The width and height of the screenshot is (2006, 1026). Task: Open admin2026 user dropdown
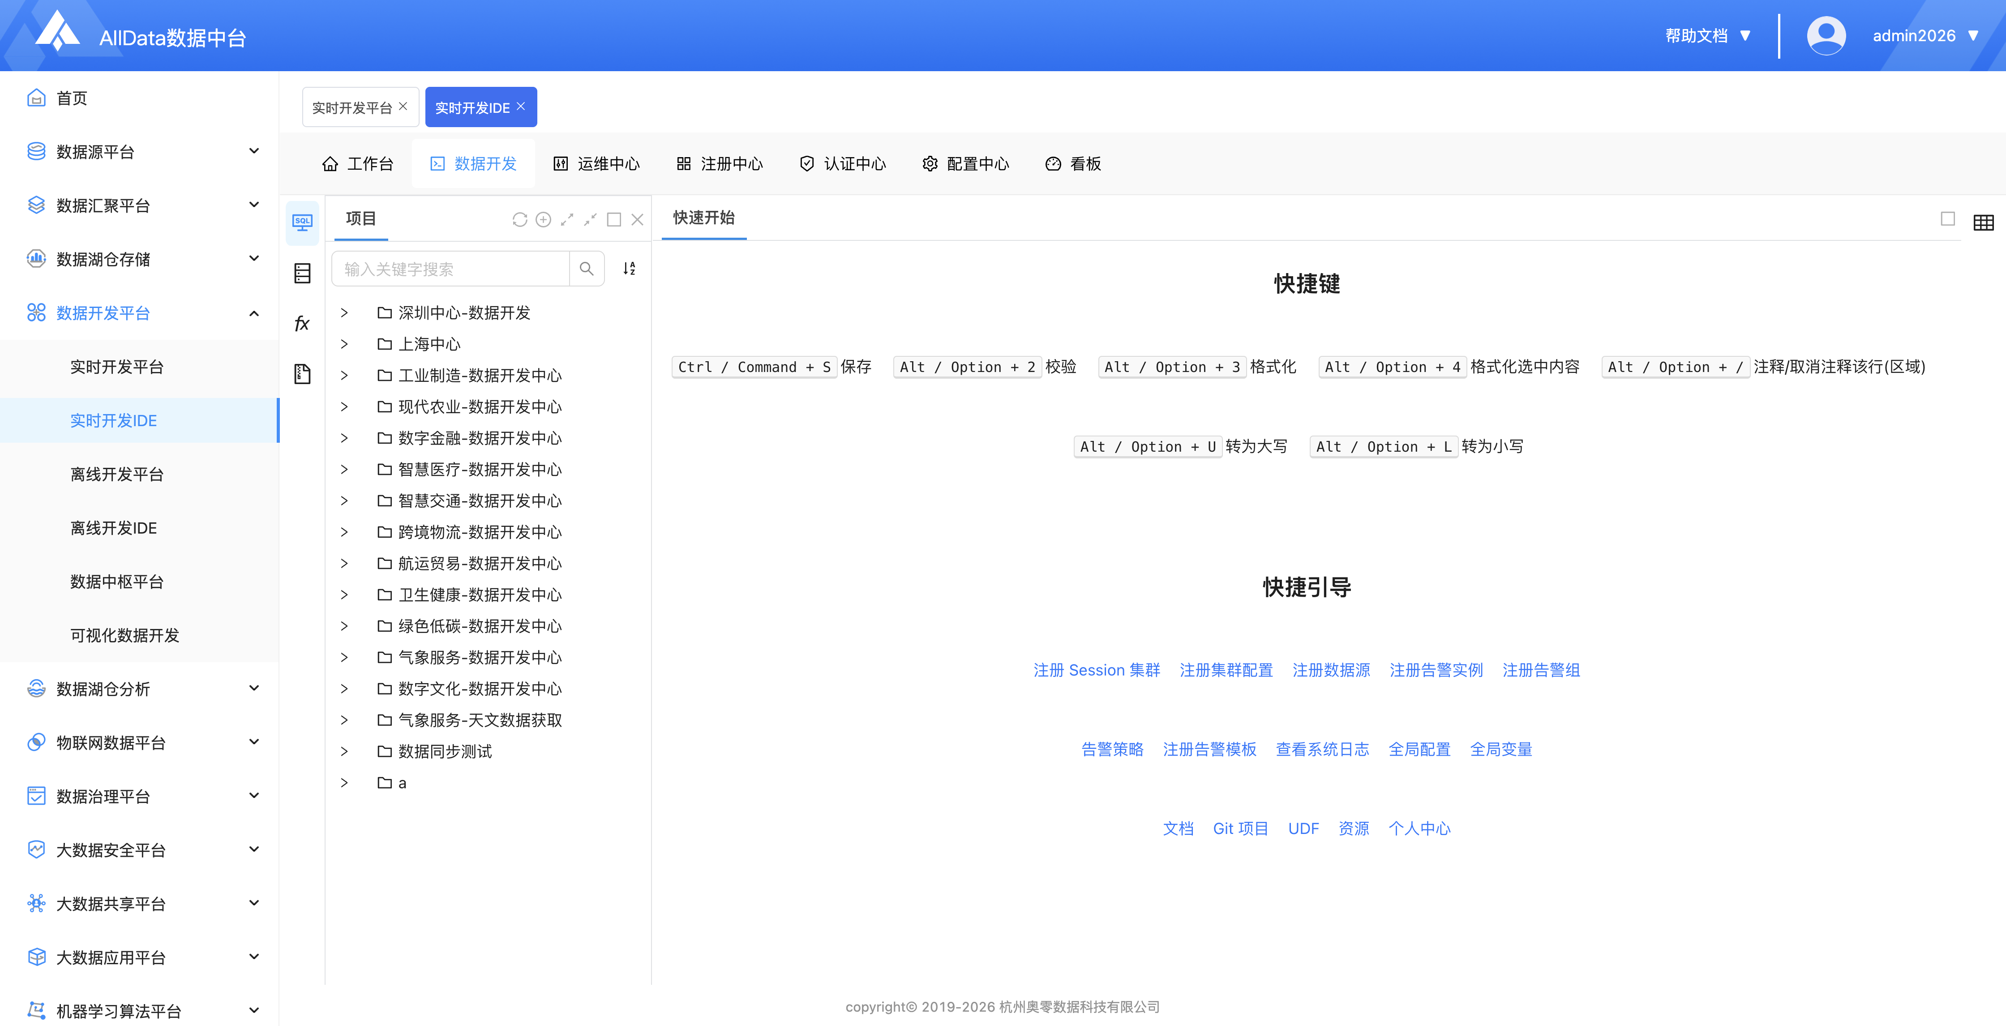(x=1925, y=36)
